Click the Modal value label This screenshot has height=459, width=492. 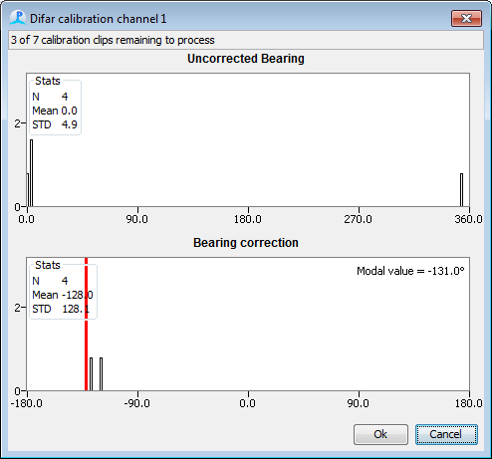[410, 271]
